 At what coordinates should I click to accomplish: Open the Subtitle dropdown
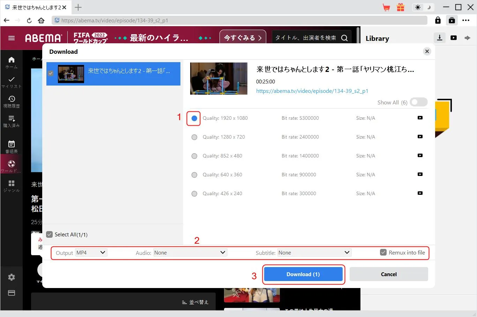[x=314, y=253]
